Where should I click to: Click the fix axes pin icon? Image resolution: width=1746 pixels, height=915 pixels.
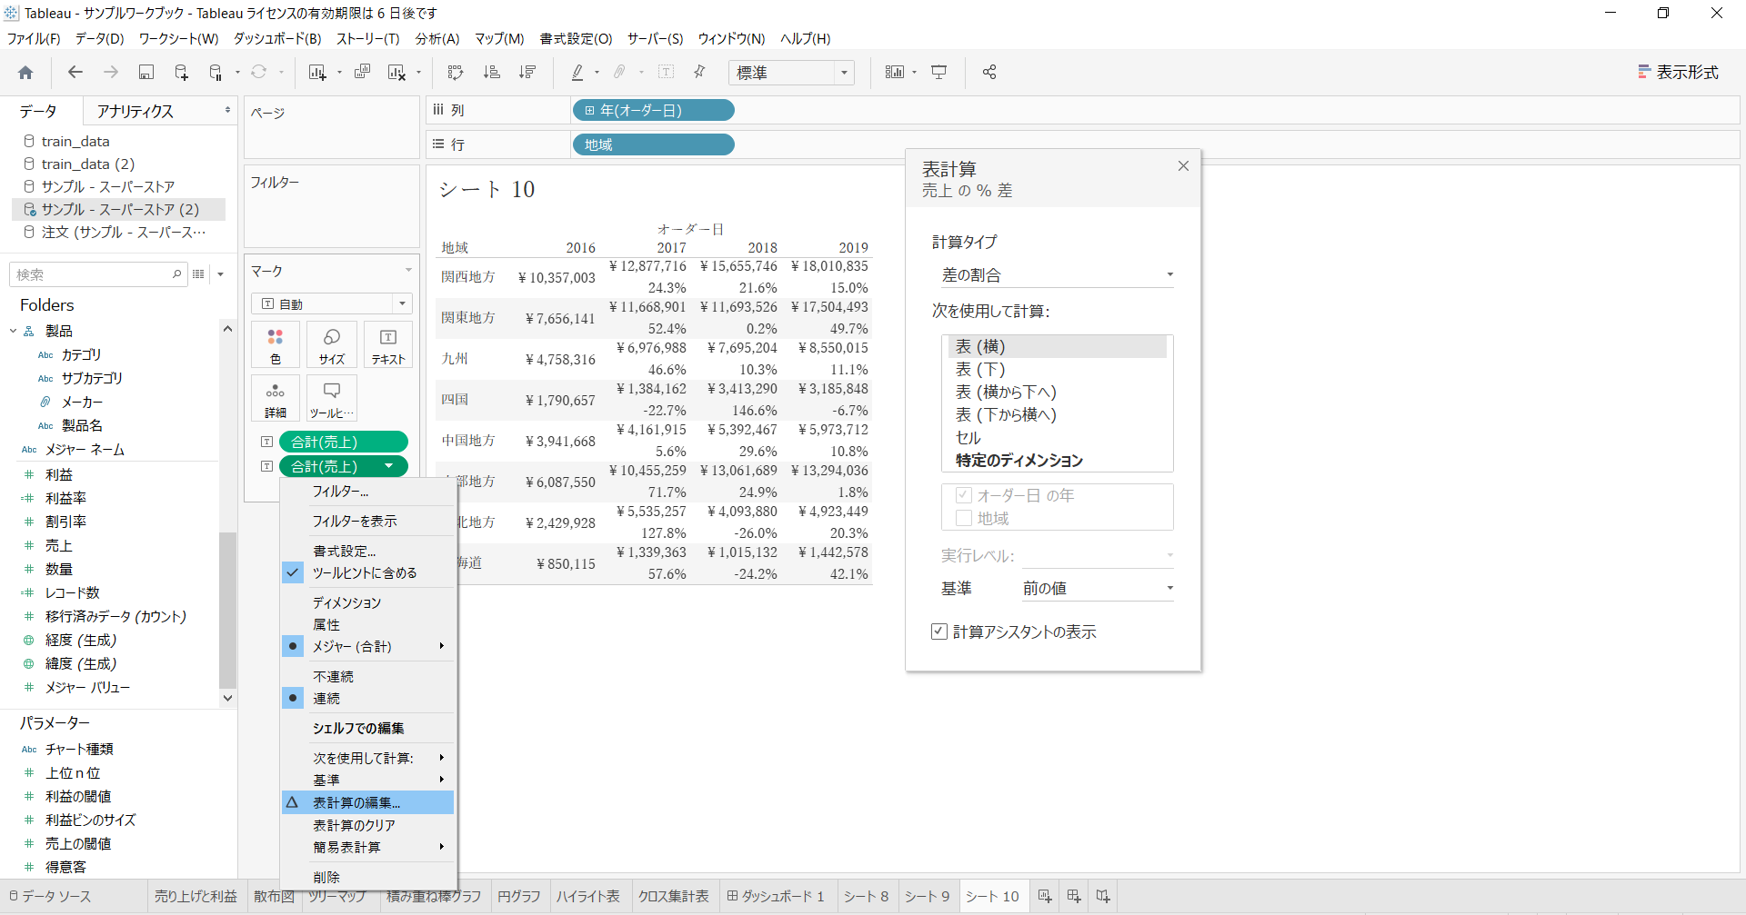point(699,73)
